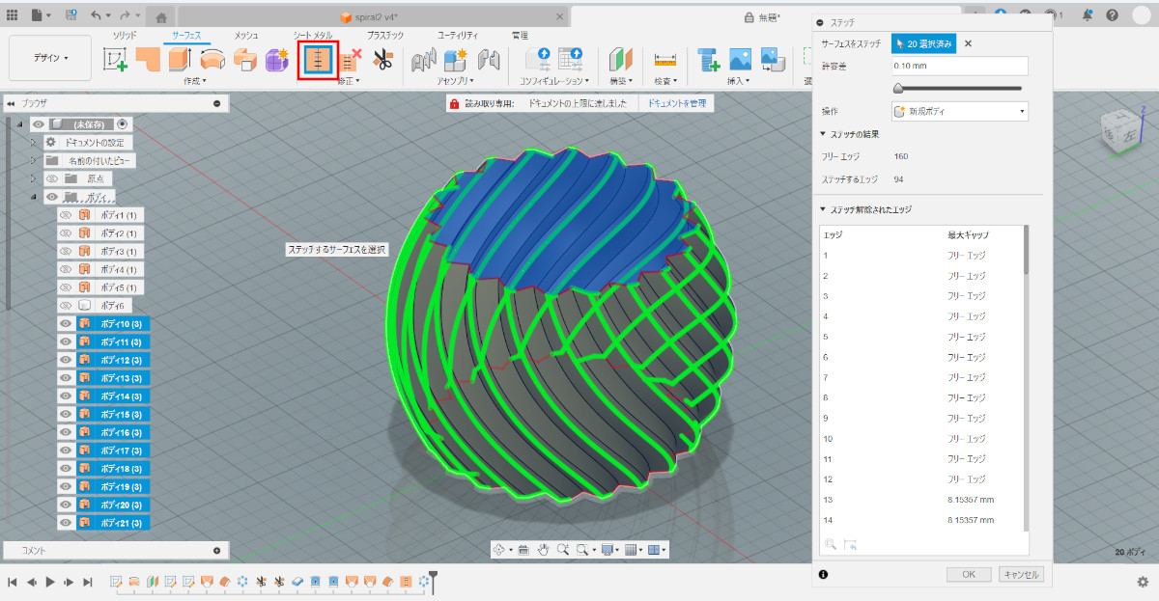Show ボディ6 with its eye icon
The width and height of the screenshot is (1159, 601).
point(66,306)
